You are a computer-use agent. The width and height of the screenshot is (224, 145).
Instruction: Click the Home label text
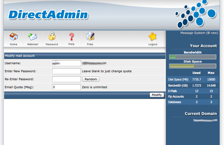(14, 44)
